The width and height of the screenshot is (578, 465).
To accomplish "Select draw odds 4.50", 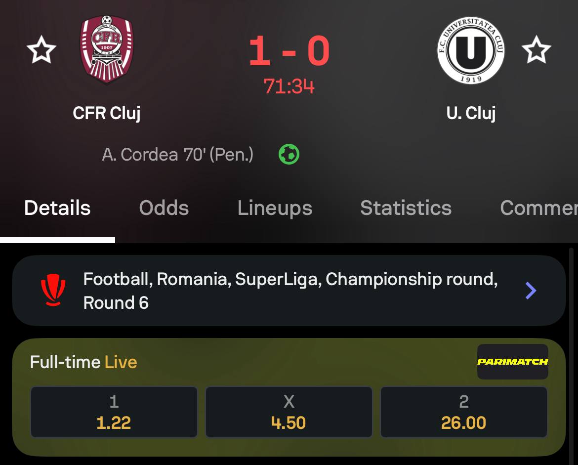I will 289,412.
